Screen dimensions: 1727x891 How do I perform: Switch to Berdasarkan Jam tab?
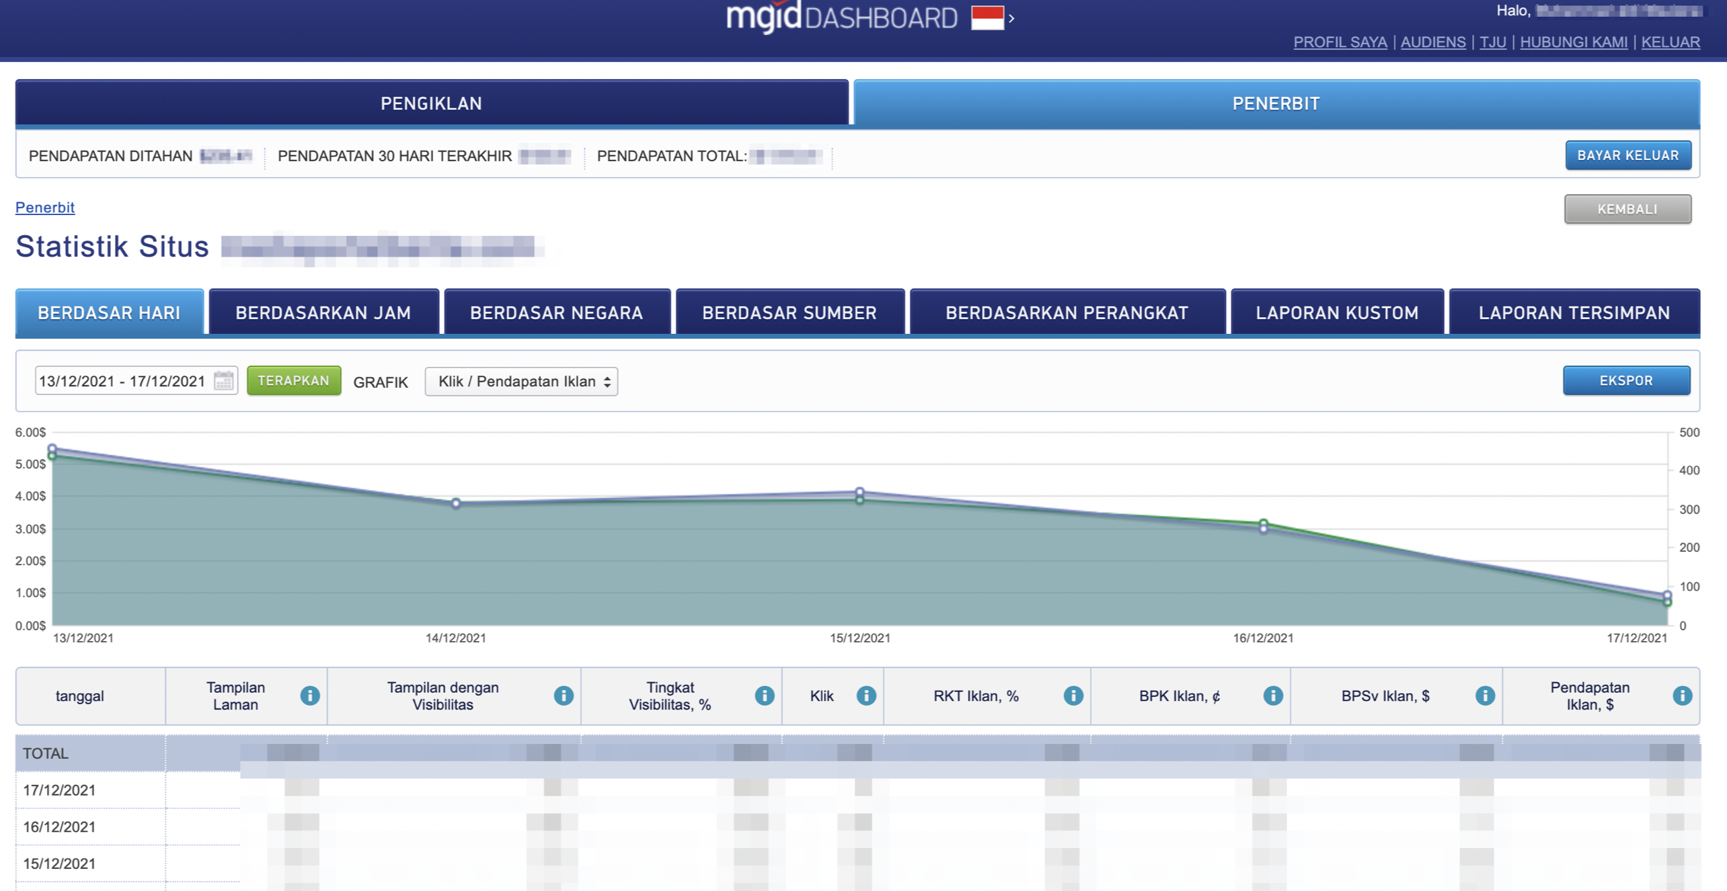[x=323, y=312]
